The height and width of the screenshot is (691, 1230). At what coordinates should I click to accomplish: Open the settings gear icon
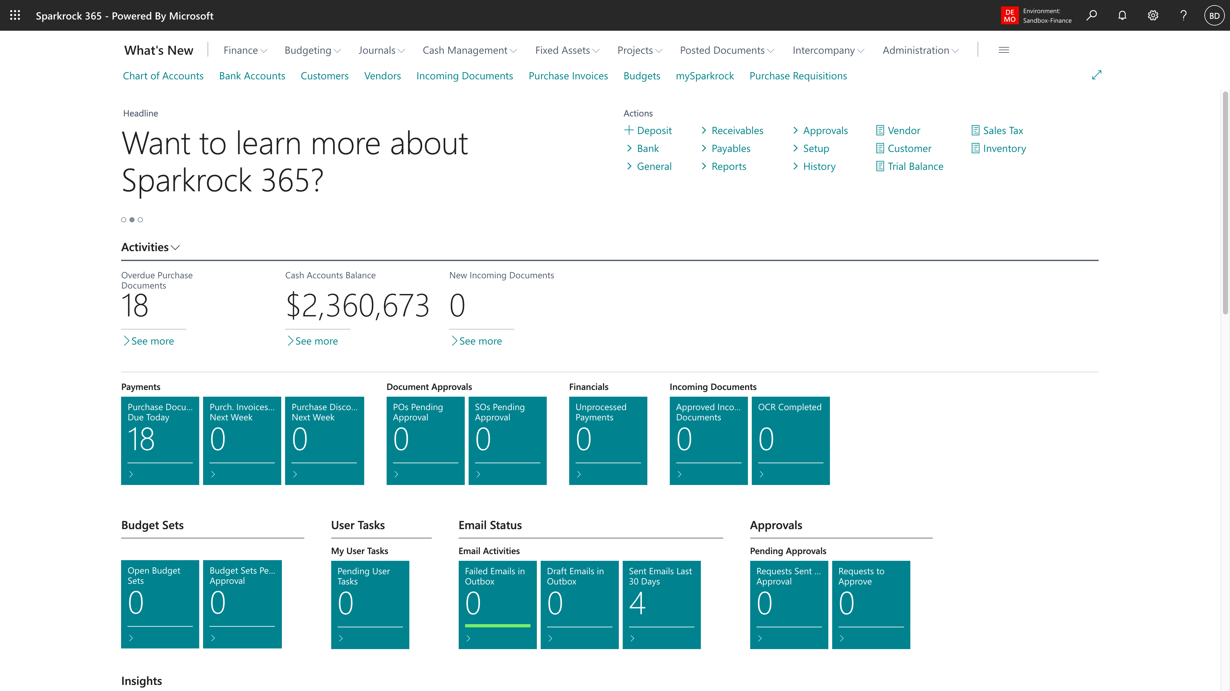(x=1153, y=15)
